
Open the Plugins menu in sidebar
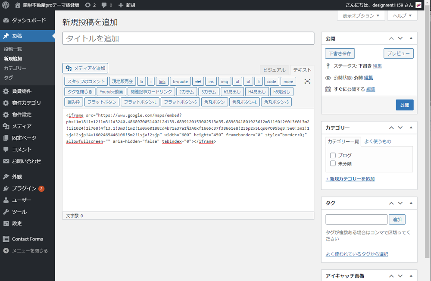pos(24,188)
